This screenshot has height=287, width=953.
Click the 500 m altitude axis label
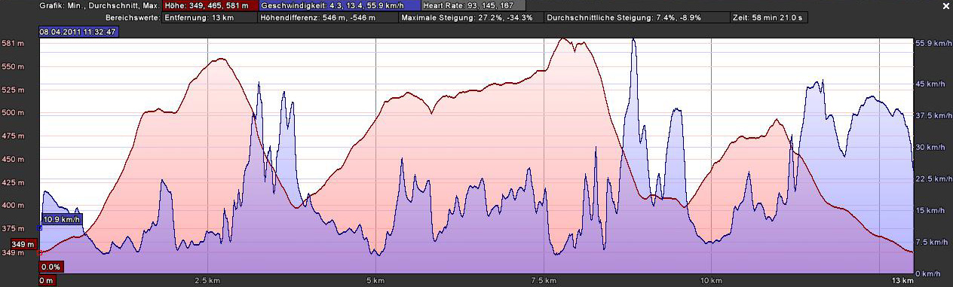pos(13,113)
